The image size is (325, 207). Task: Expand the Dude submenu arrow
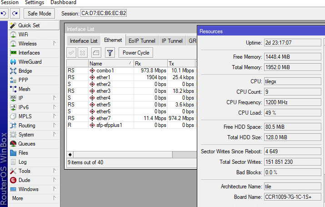click(55, 180)
